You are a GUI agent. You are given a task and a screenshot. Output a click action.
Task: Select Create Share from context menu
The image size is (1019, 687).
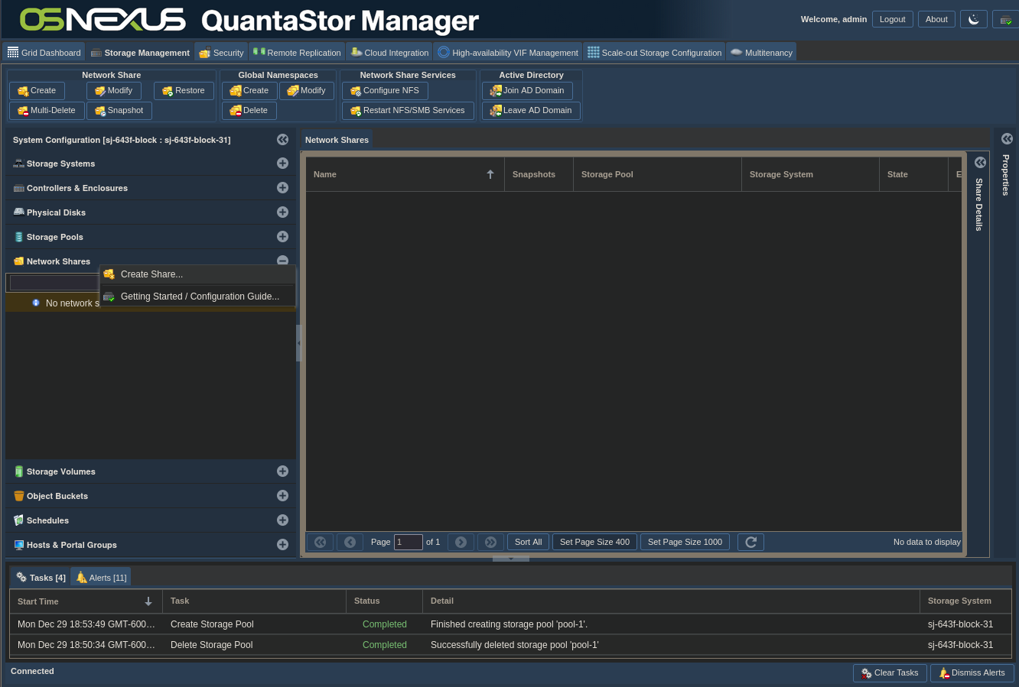tap(151, 274)
